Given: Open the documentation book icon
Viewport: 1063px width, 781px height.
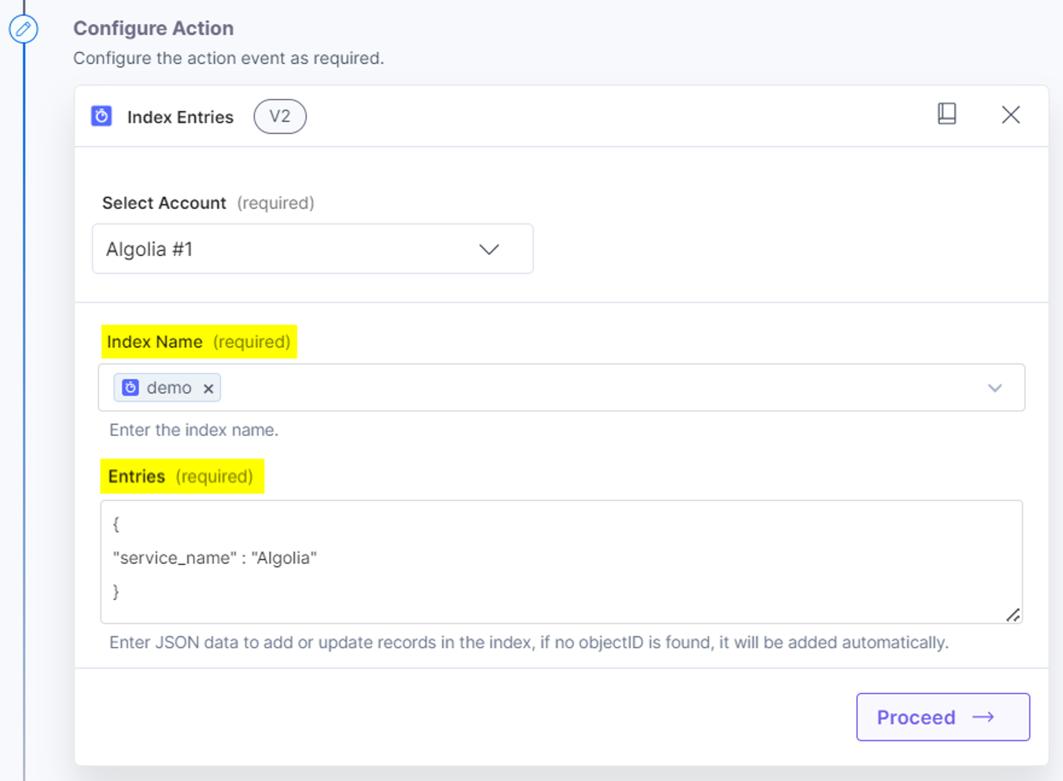Looking at the screenshot, I should 947,114.
